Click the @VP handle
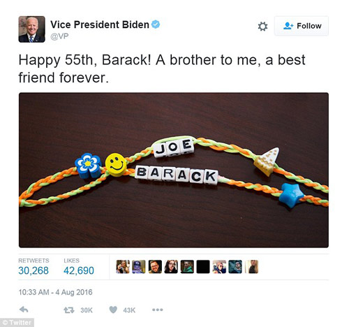This screenshot has width=349, height=327. pyautogui.click(x=59, y=36)
